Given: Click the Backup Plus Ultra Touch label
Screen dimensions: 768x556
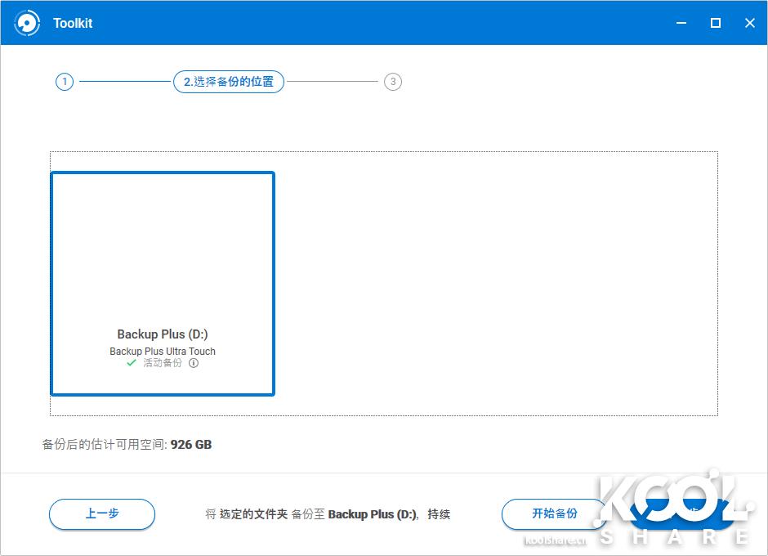Looking at the screenshot, I should [161, 351].
